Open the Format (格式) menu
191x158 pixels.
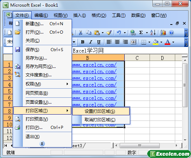pos(99,15)
